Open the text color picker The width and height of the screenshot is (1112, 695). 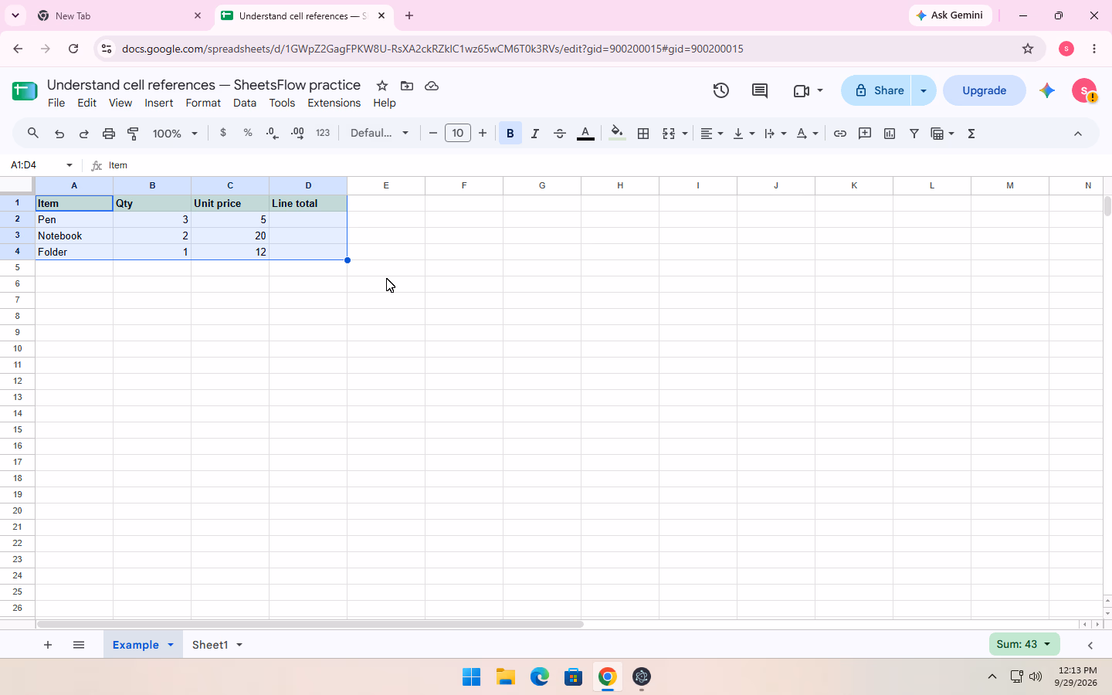[x=586, y=134]
